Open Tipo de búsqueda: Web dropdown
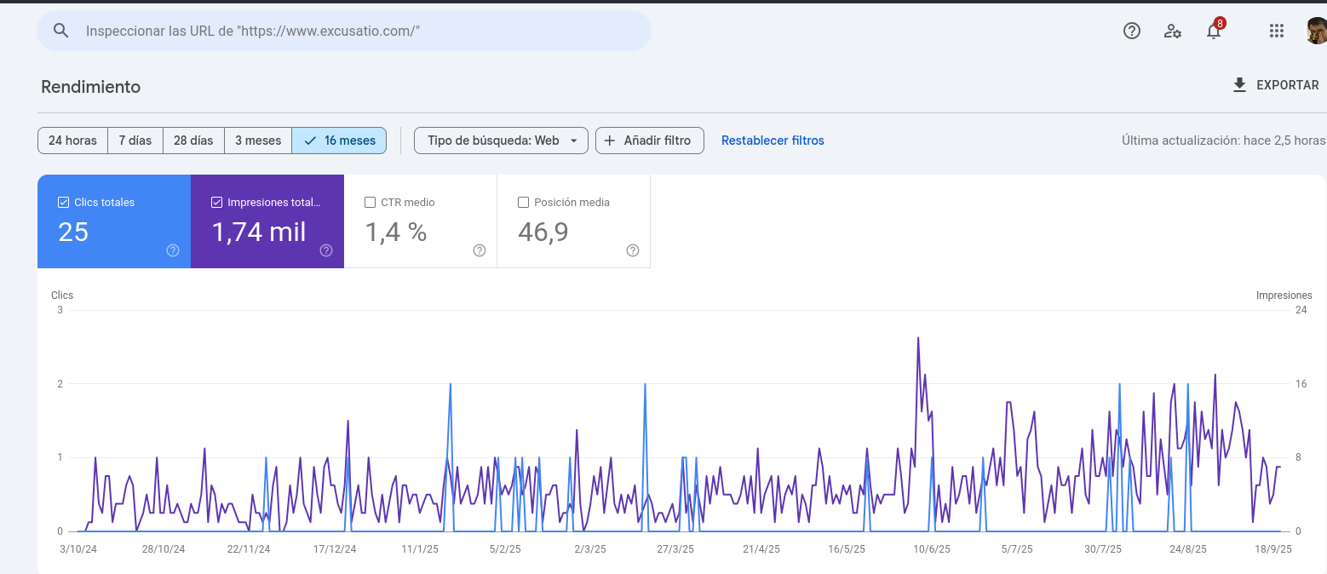 pos(501,141)
